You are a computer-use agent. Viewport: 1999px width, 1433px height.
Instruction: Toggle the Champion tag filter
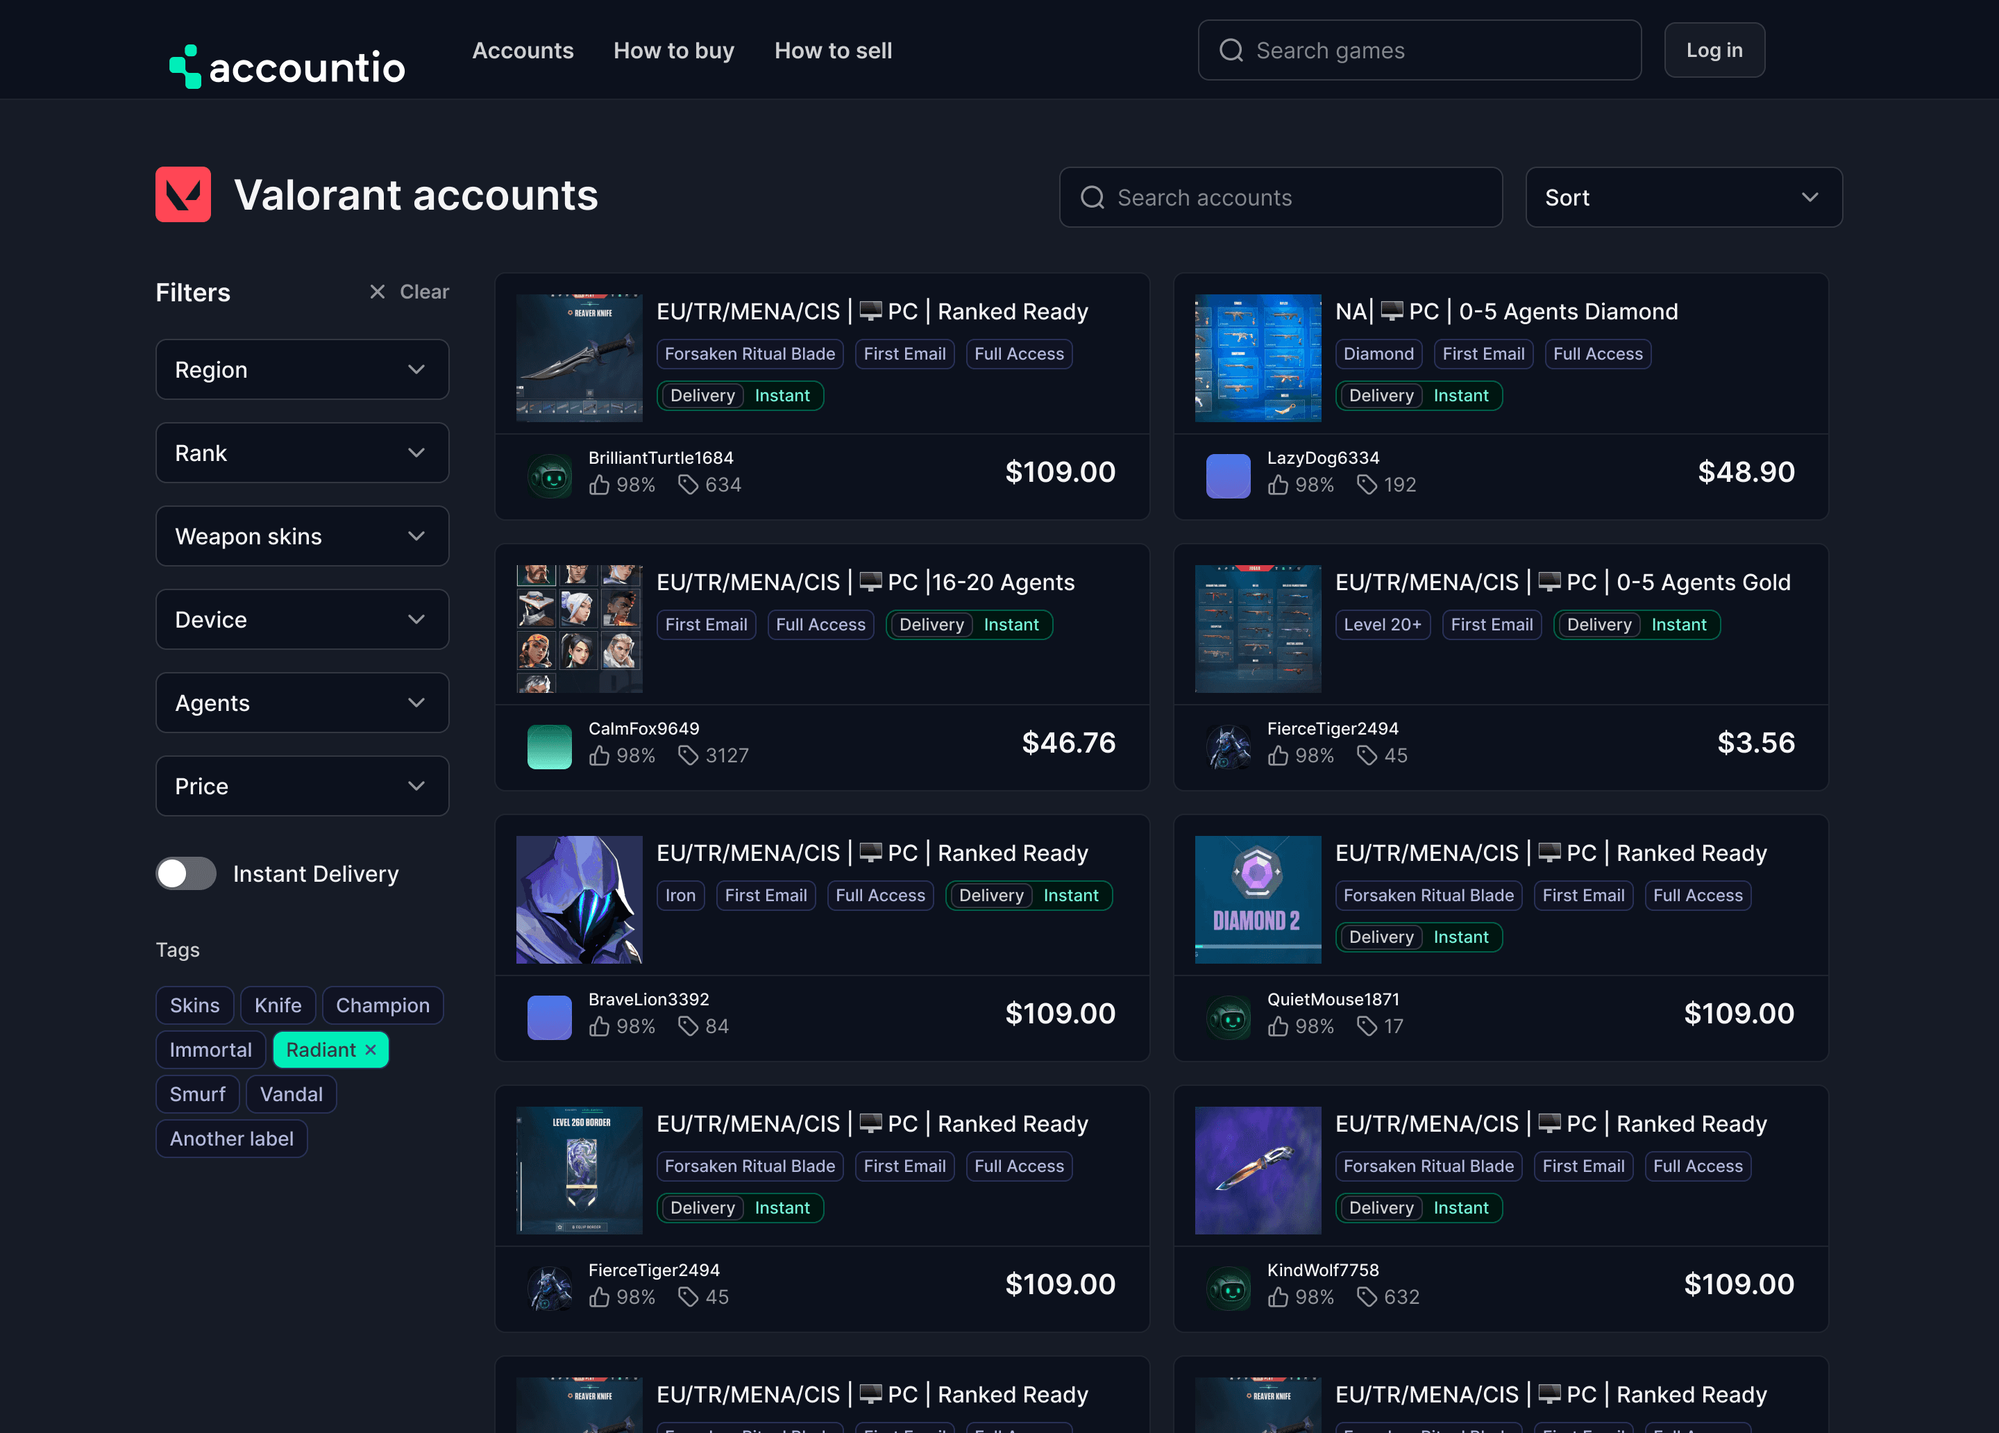(x=382, y=1005)
